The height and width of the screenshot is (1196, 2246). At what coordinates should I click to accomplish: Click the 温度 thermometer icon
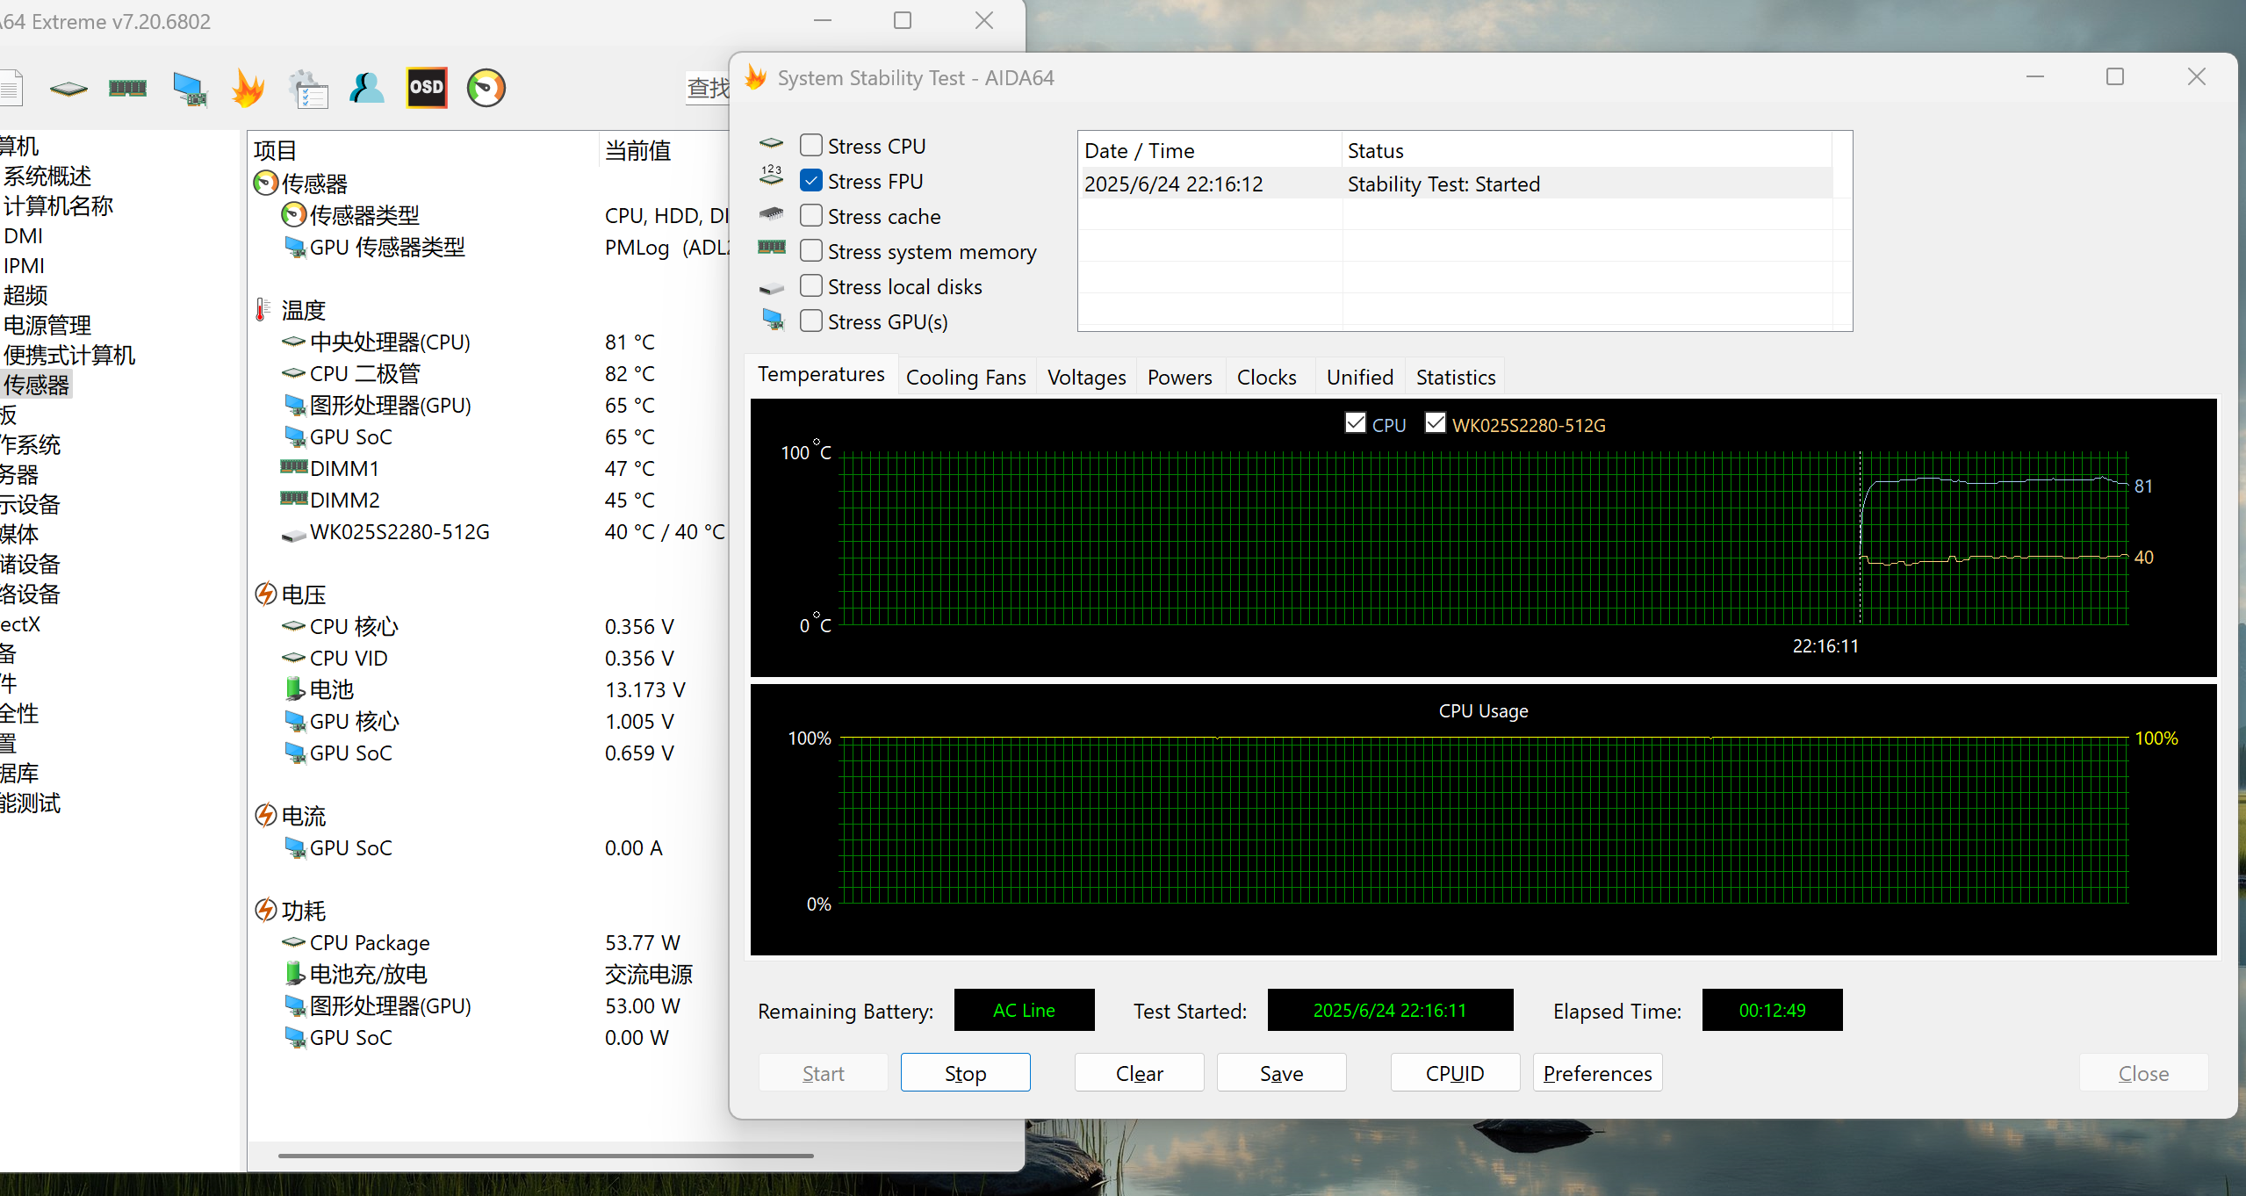(x=263, y=310)
